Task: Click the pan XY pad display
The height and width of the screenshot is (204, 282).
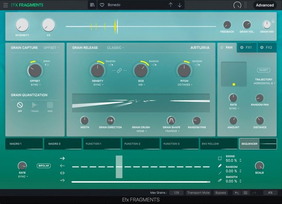Action: 234,74
